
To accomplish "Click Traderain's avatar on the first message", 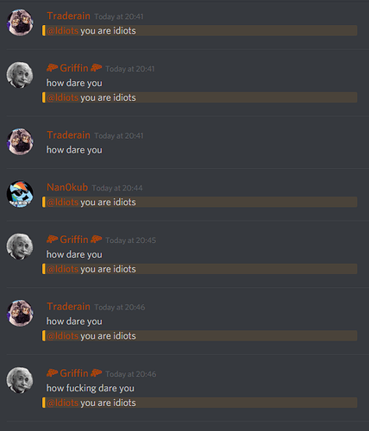I will coord(20,22).
